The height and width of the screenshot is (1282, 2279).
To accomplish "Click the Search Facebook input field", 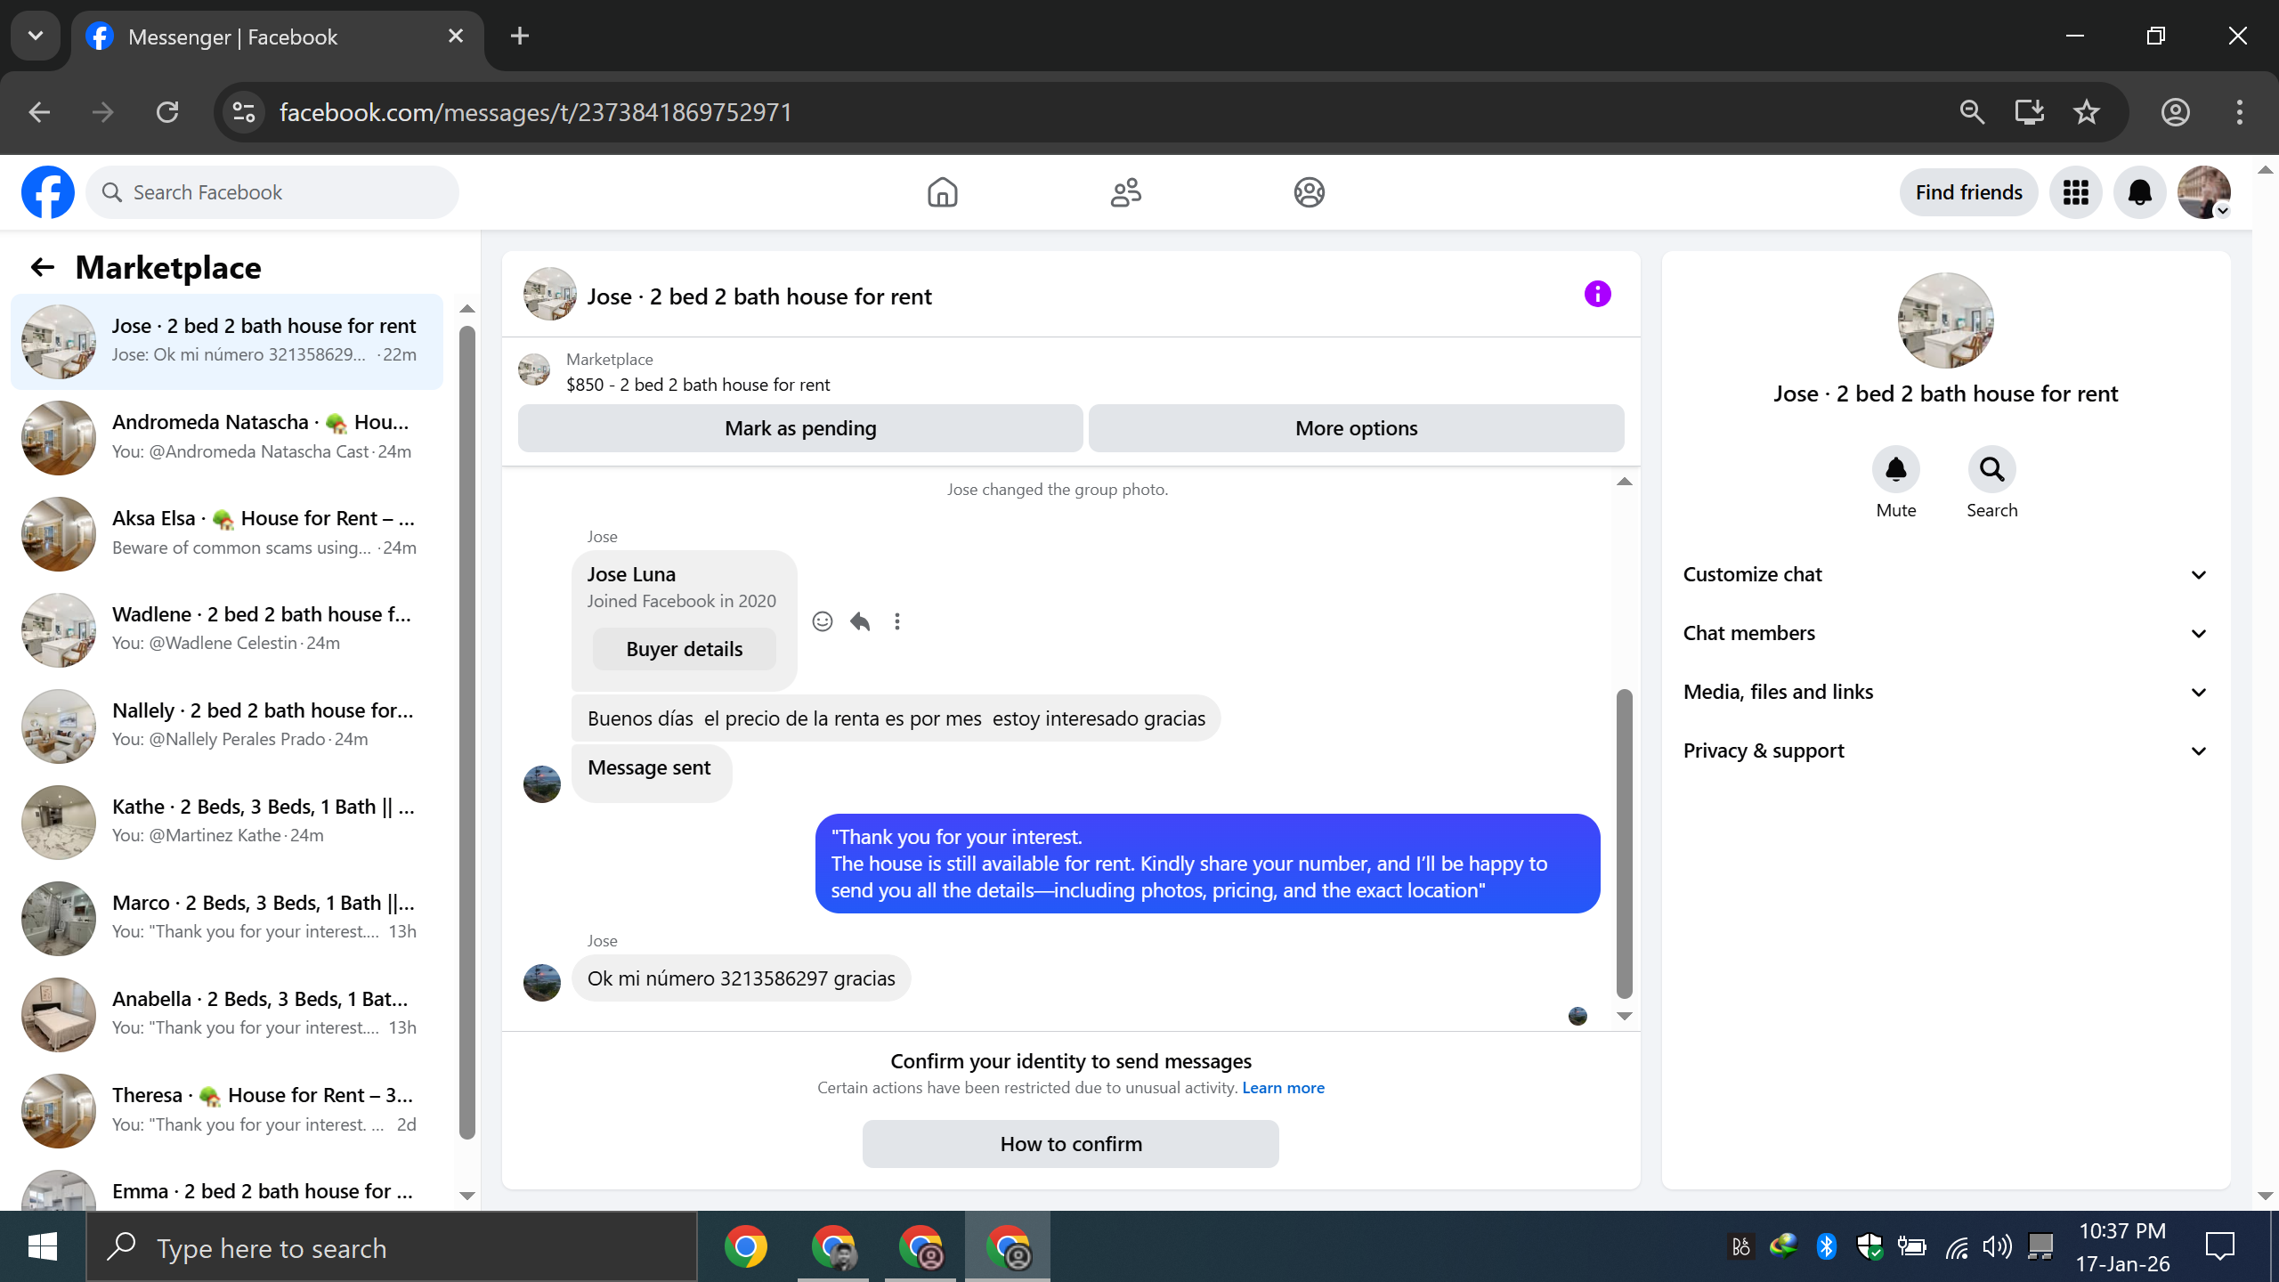I will tap(285, 192).
